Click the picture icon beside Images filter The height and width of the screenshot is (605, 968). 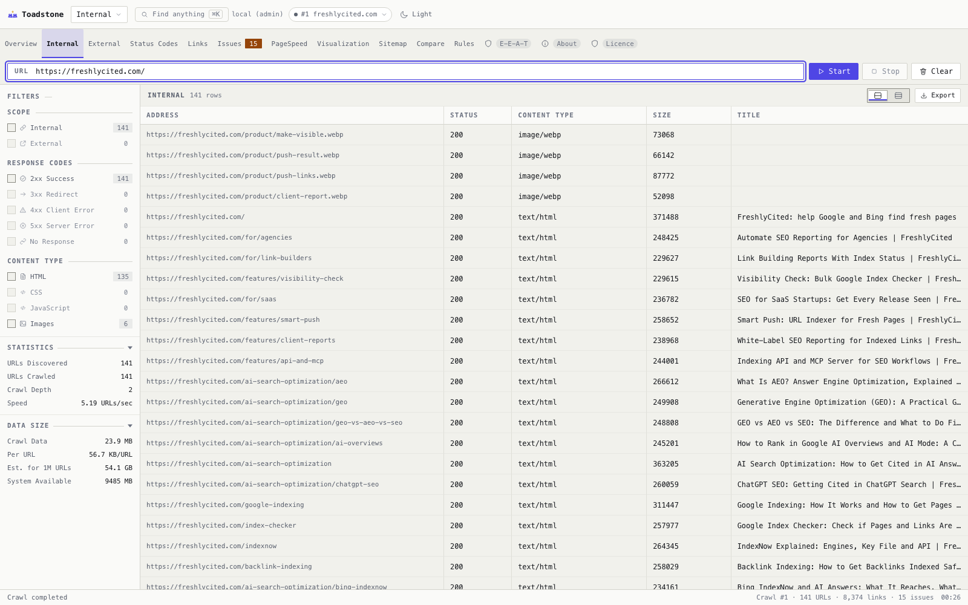[23, 324]
